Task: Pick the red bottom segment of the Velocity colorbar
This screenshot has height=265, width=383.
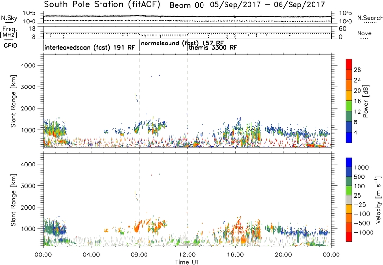Action: click(x=349, y=237)
